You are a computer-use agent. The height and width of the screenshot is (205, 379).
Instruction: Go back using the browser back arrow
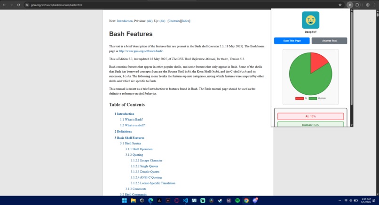[x=4, y=5]
